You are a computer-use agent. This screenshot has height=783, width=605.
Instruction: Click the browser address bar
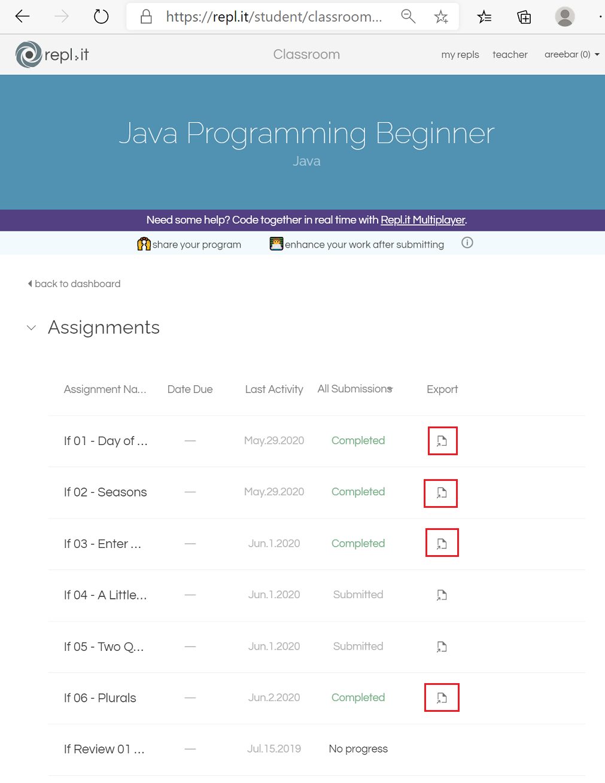pos(273,17)
